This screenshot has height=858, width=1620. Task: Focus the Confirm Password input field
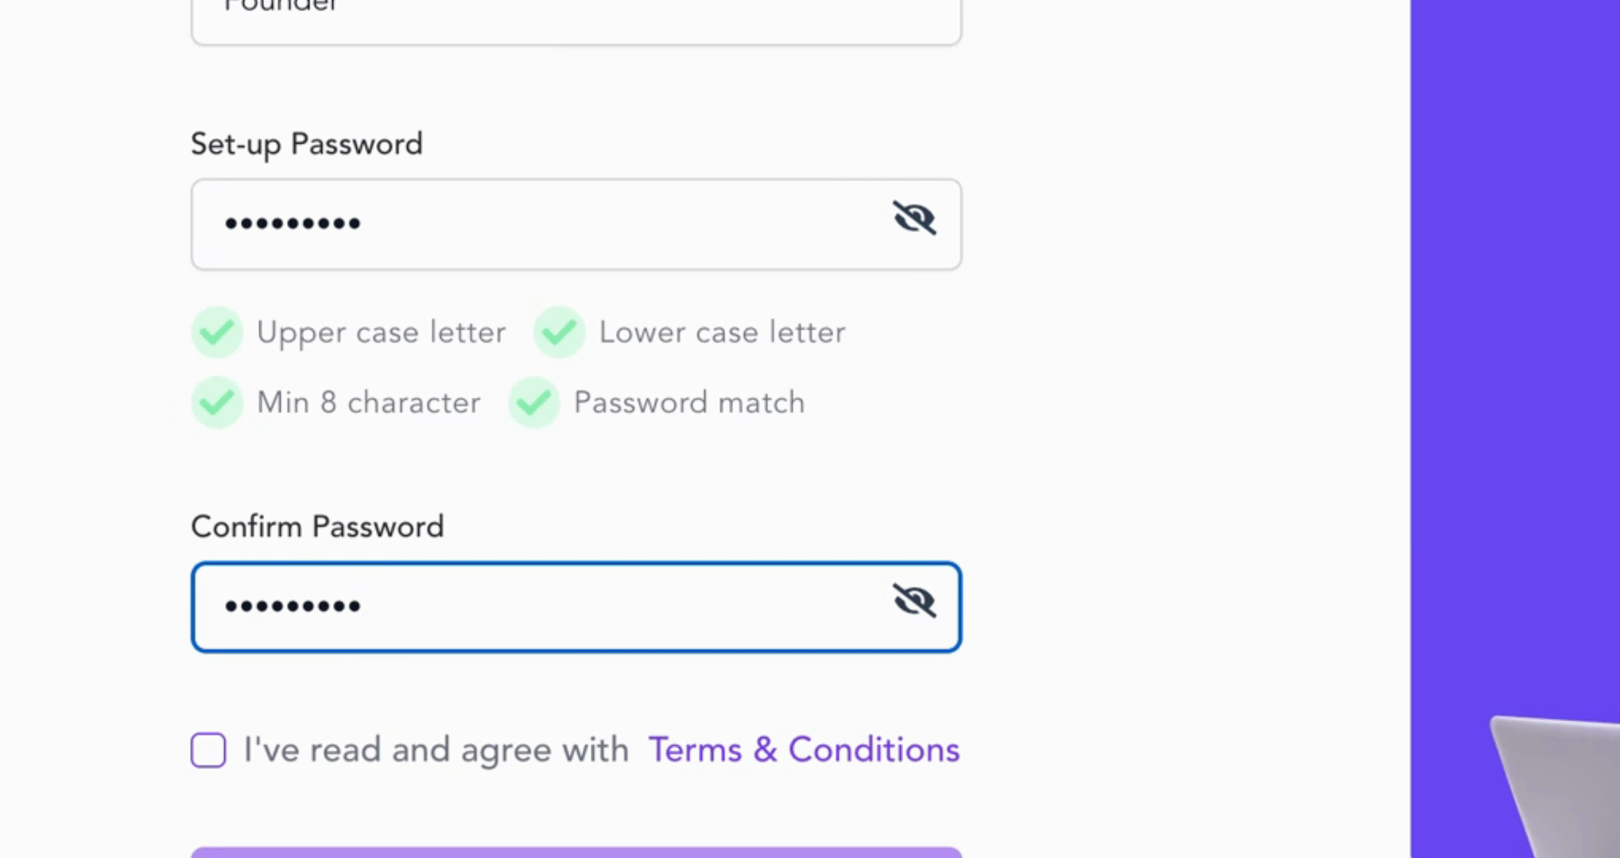coord(541,607)
